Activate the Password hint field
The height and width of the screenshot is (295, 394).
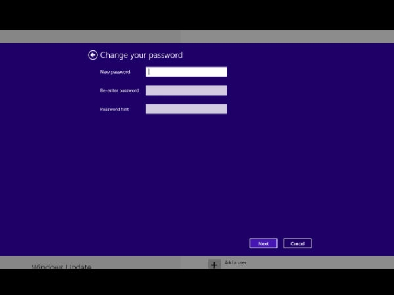tap(186, 109)
